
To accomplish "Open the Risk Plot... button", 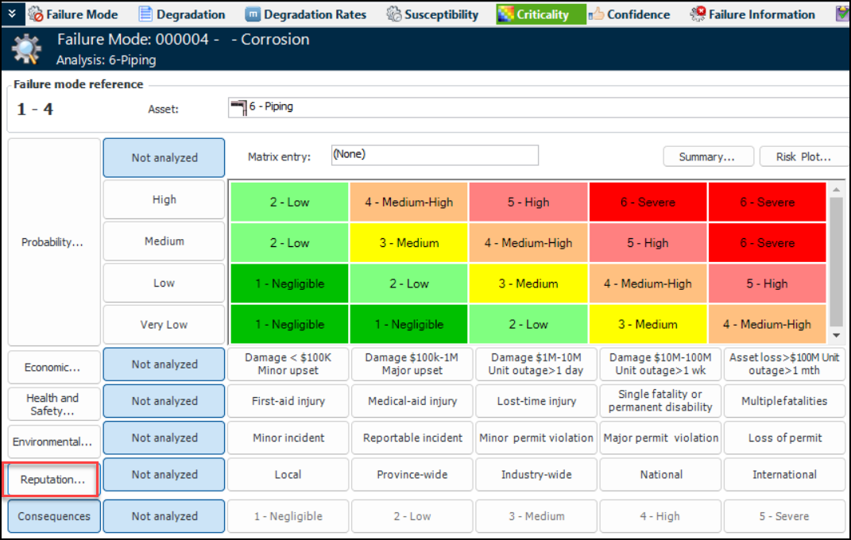I will [x=803, y=156].
